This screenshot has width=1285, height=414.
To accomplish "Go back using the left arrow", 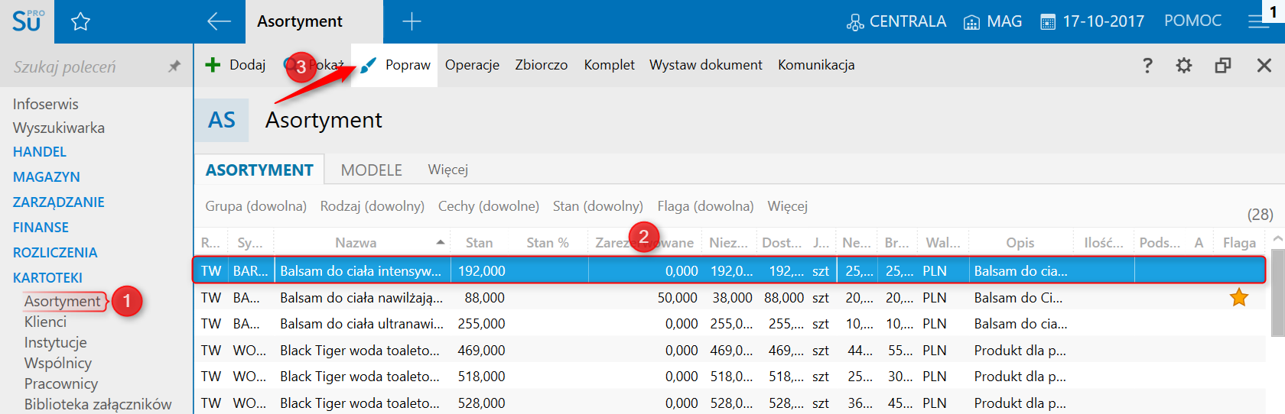I will pos(219,21).
